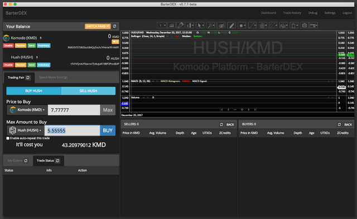
Task: Click the chart indicators icon in chart toolbar
Action: [x=171, y=26]
